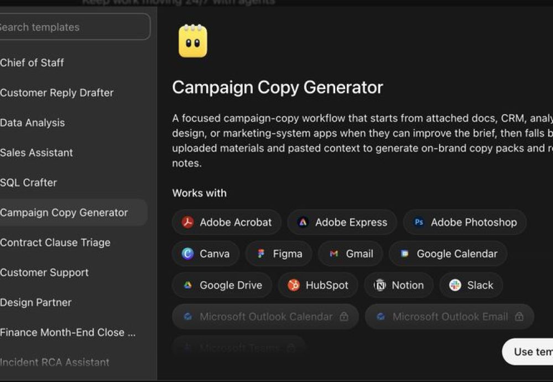
Task: Click the yellow notepad template avatar
Action: pyautogui.click(x=193, y=40)
